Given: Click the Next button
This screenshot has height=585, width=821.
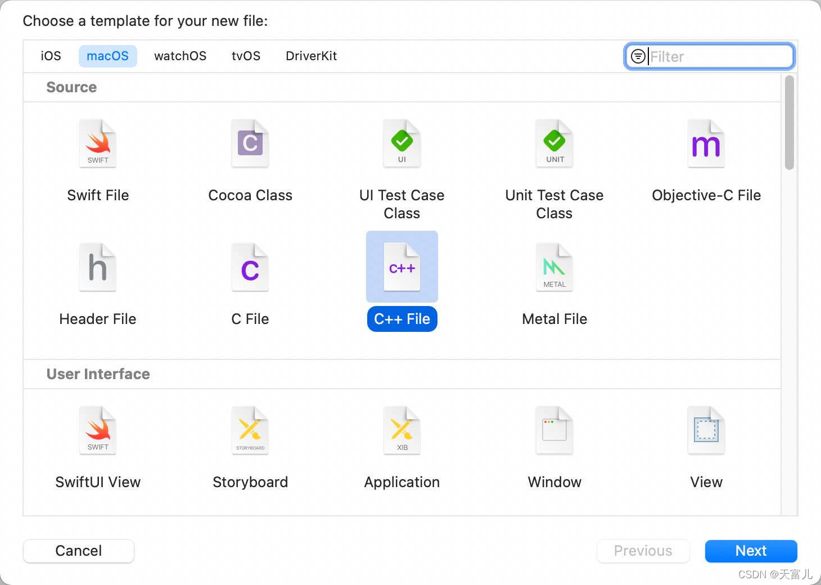Looking at the screenshot, I should tap(751, 551).
